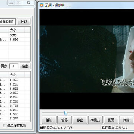Click the playback progress slider handle
The image size is (134, 134).
click(66, 113)
